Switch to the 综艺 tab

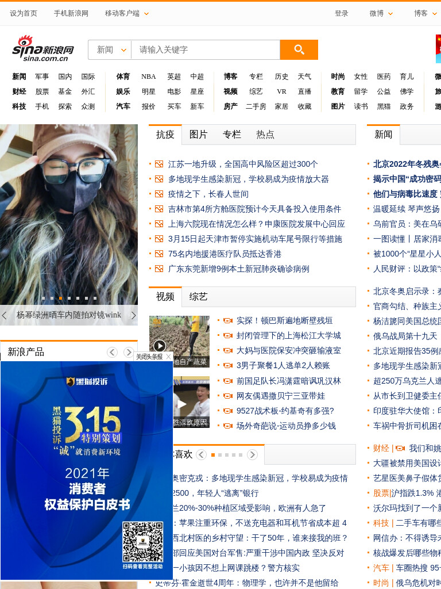(198, 297)
